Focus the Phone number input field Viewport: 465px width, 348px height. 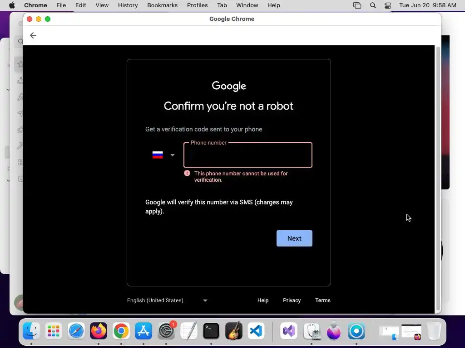[x=247, y=155]
